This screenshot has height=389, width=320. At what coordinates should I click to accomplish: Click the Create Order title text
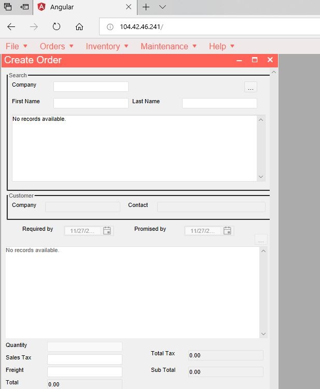[x=33, y=60]
